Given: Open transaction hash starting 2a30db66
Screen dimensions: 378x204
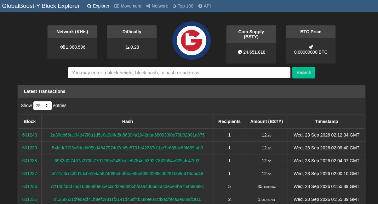Looking at the screenshot, I should 128,135.
